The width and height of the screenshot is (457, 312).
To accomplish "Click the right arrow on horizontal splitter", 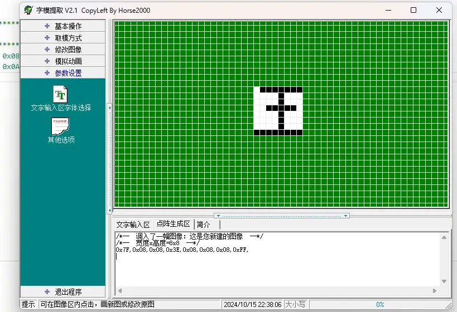I will pyautogui.click(x=345, y=216).
